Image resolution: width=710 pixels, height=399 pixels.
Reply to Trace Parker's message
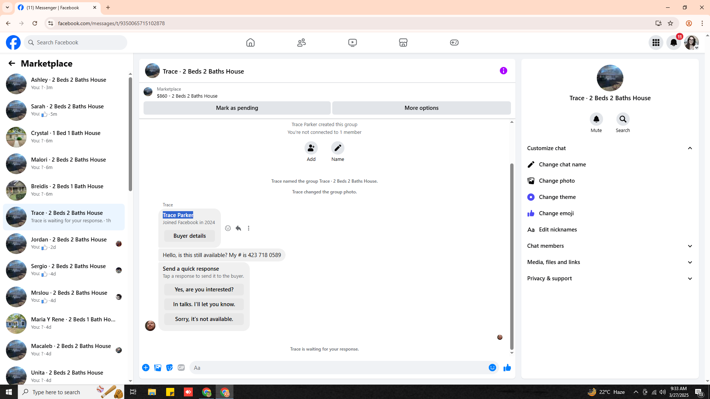238,228
